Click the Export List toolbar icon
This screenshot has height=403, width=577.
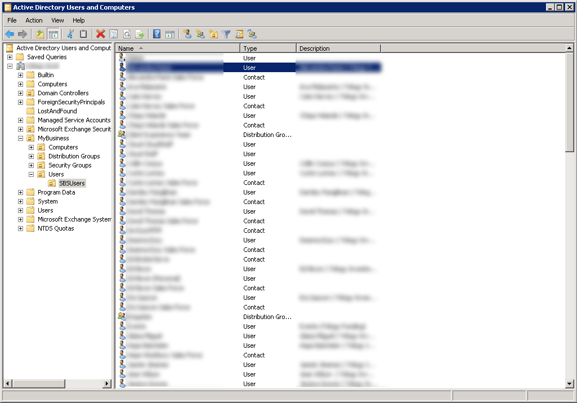pyautogui.click(x=140, y=34)
